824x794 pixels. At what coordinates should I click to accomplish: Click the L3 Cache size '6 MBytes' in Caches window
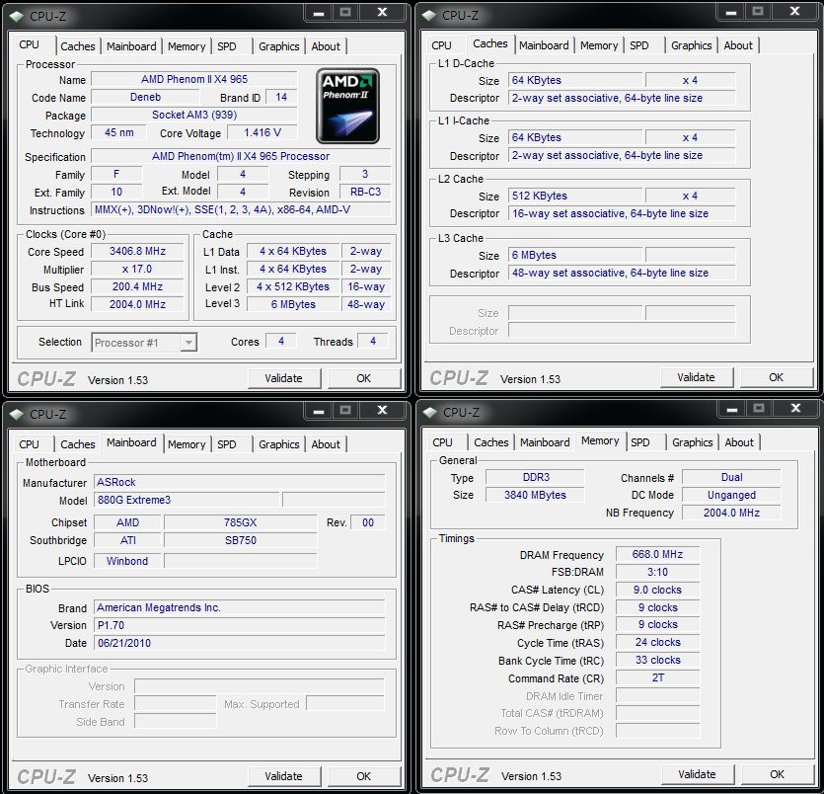point(575,256)
